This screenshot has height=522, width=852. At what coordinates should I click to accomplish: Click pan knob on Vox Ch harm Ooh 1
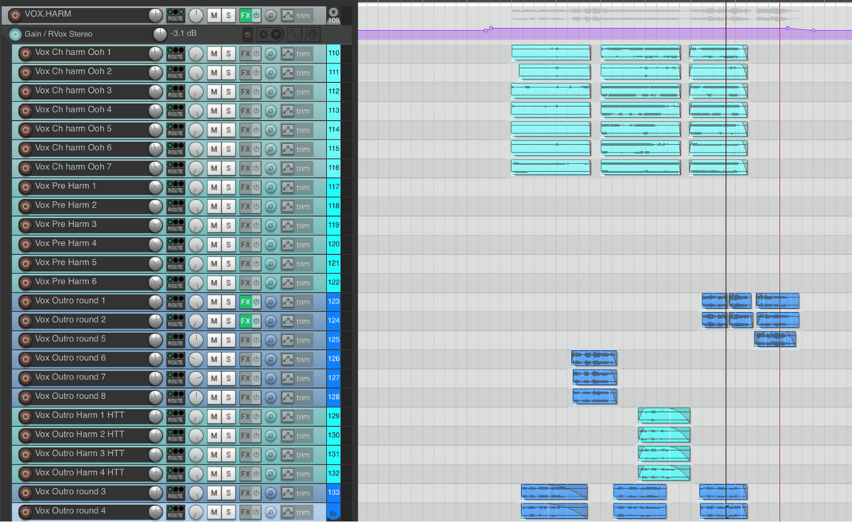click(x=196, y=53)
